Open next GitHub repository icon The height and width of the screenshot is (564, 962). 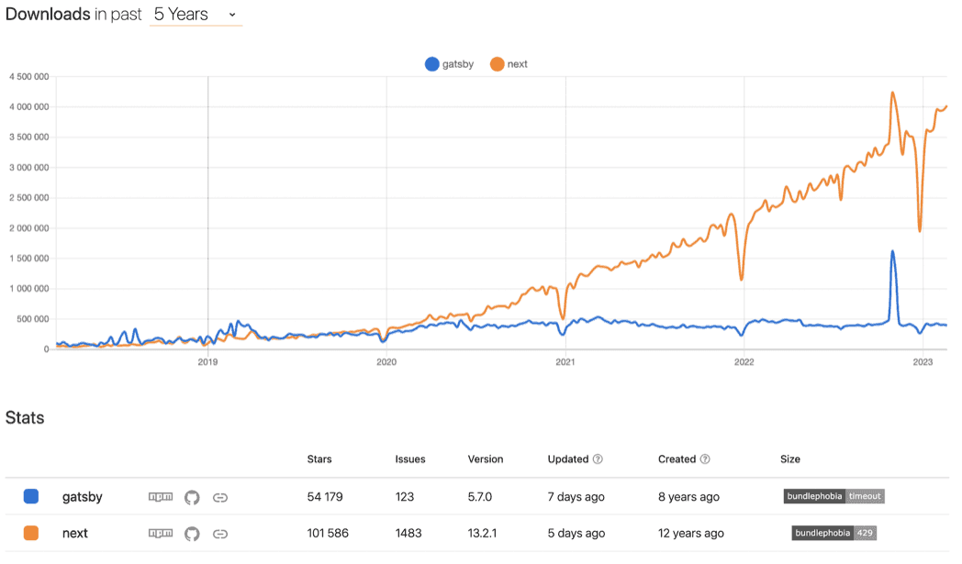(x=192, y=534)
